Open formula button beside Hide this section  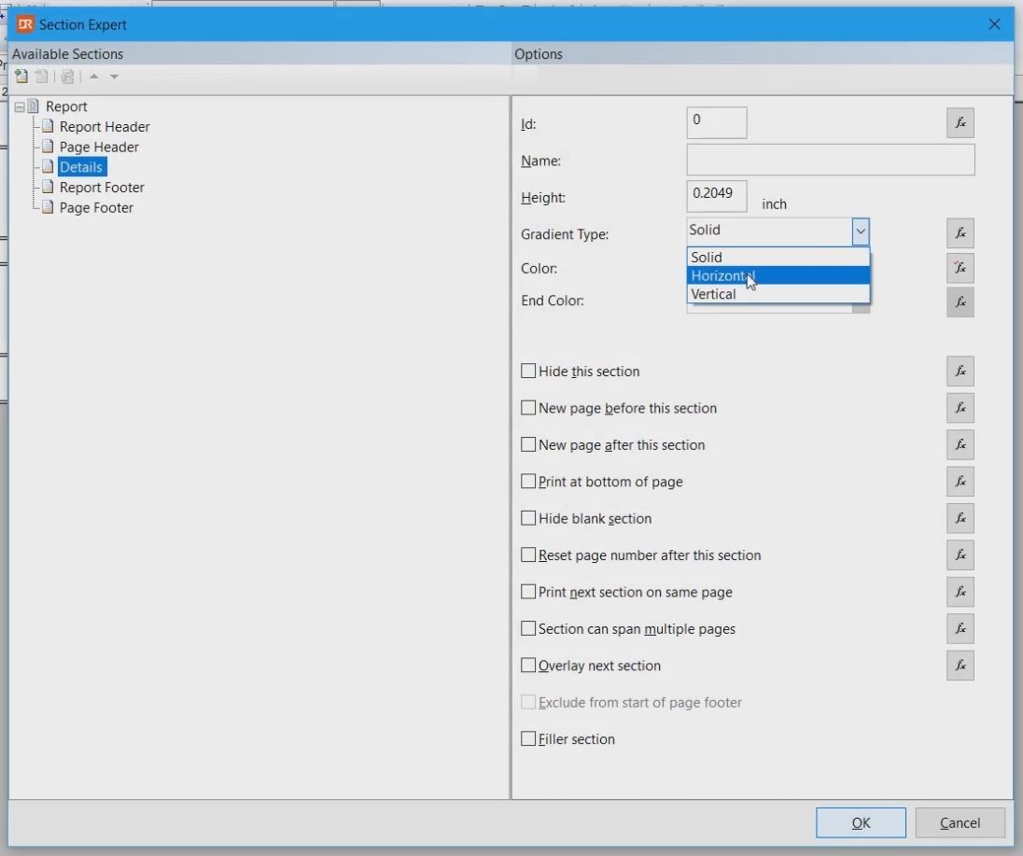(x=960, y=372)
